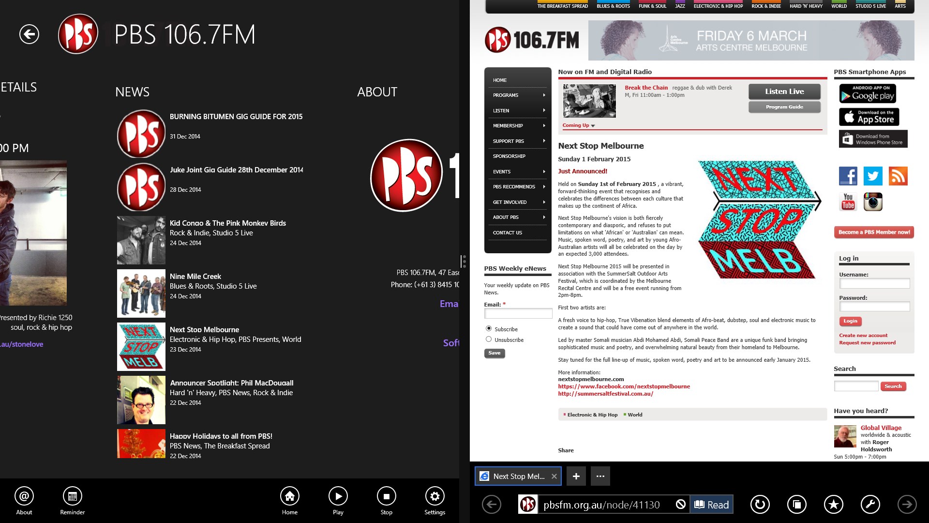929x523 pixels.
Task: Open the PBS Twitter icon
Action: (873, 176)
